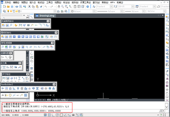The height and width of the screenshot is (117, 170).
Task: Switch to the 布局1 layout tab
Action: coord(56,100)
